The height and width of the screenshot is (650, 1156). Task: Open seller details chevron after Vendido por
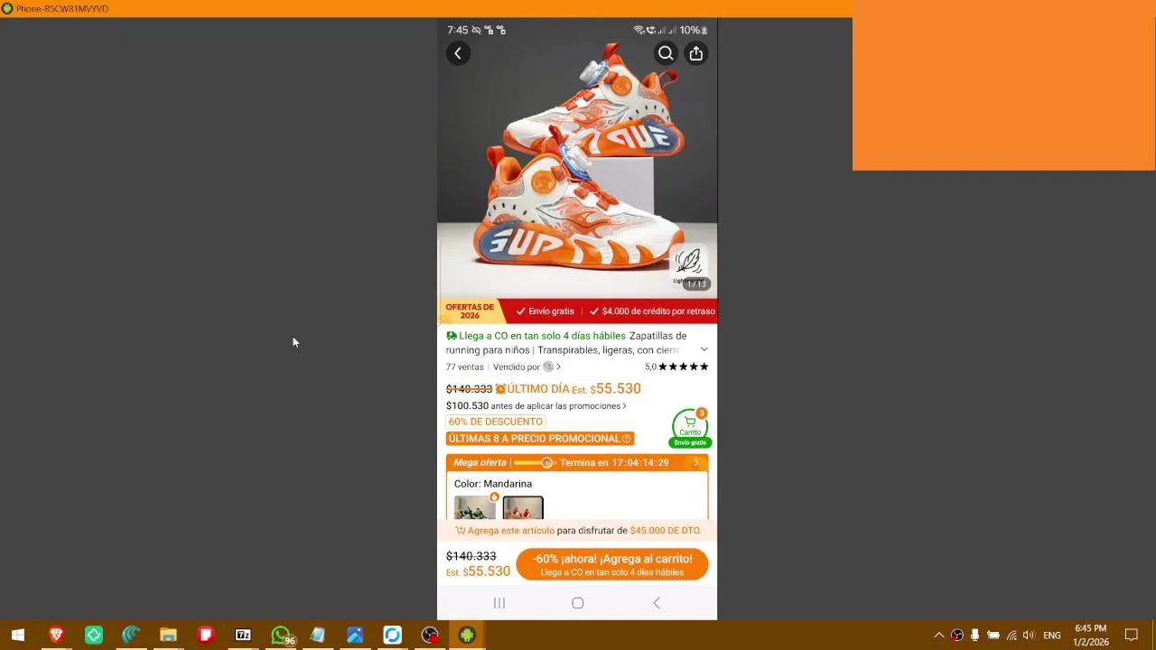tap(559, 367)
